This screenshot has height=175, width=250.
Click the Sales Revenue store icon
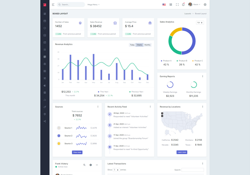click(115, 23)
